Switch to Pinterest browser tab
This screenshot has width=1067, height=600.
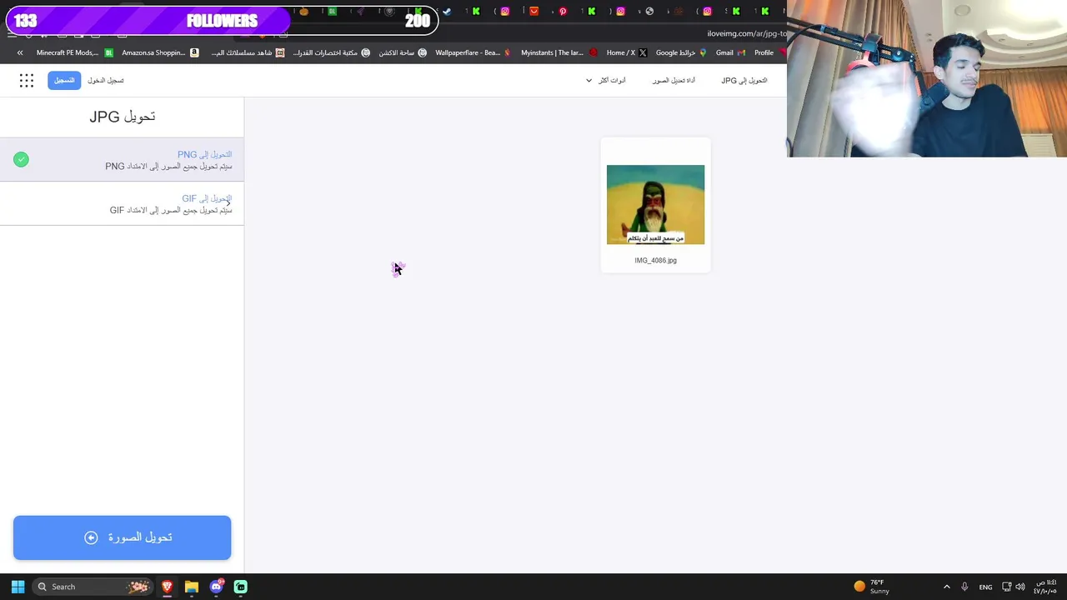tap(563, 12)
